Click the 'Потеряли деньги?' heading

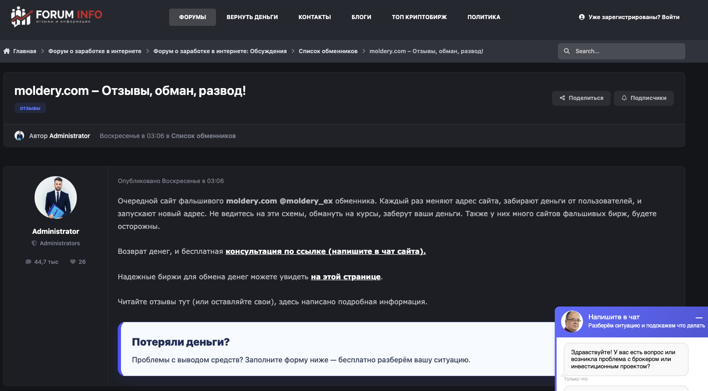[181, 342]
